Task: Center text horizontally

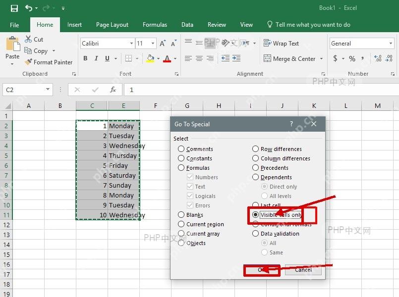Action: [199, 58]
